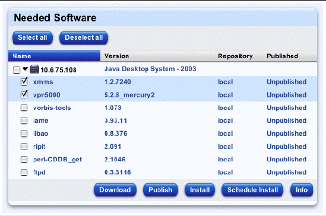Click version 1.2.7240 of xmms
The image size is (326, 216).
pyautogui.click(x=118, y=82)
